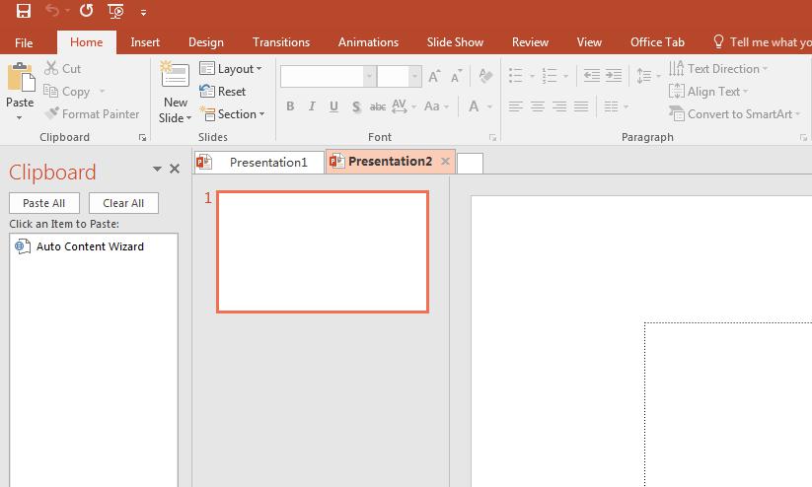The height and width of the screenshot is (487, 812).
Task: Click Increase List Level icon
Action: point(614,76)
